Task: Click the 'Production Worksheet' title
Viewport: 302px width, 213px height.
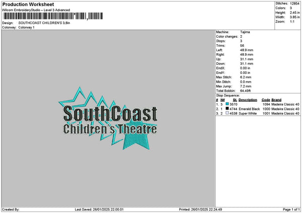Action: tap(28, 4)
